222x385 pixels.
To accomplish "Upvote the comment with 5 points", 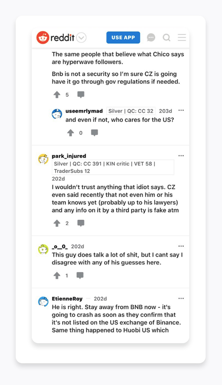I will pyautogui.click(x=57, y=95).
